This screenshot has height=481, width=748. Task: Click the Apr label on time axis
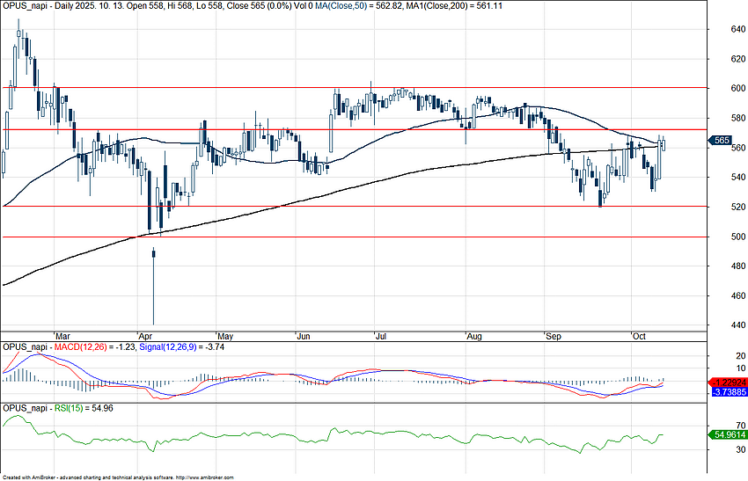click(x=145, y=336)
